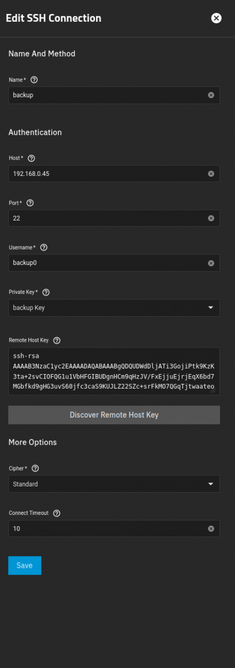Image resolution: width=235 pixels, height=668 pixels.
Task: Clear the Connect Timeout value
Action: pos(211,529)
